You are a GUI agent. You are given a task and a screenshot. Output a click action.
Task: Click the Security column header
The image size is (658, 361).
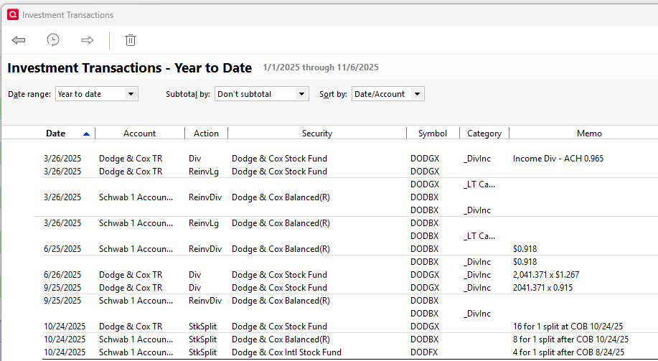tap(316, 133)
